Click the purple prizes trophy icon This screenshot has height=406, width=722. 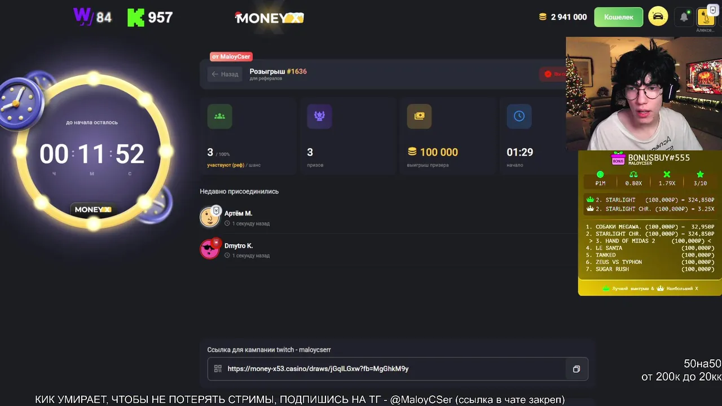(319, 116)
